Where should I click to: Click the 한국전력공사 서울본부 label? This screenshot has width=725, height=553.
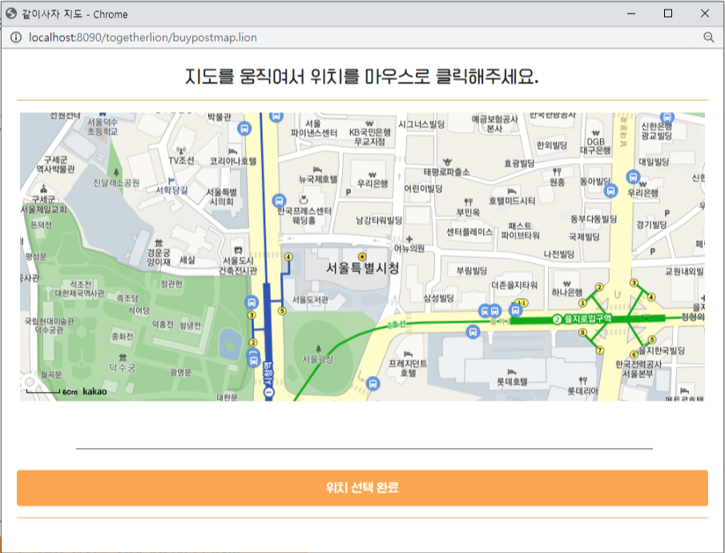pos(638,369)
